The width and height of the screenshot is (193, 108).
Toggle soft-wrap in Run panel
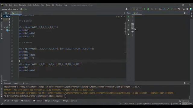[132, 25]
